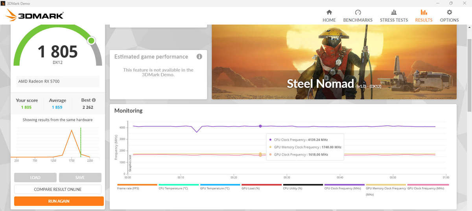Toggle the GPU Temperature legend series
The image size is (472, 211).
(220, 187)
